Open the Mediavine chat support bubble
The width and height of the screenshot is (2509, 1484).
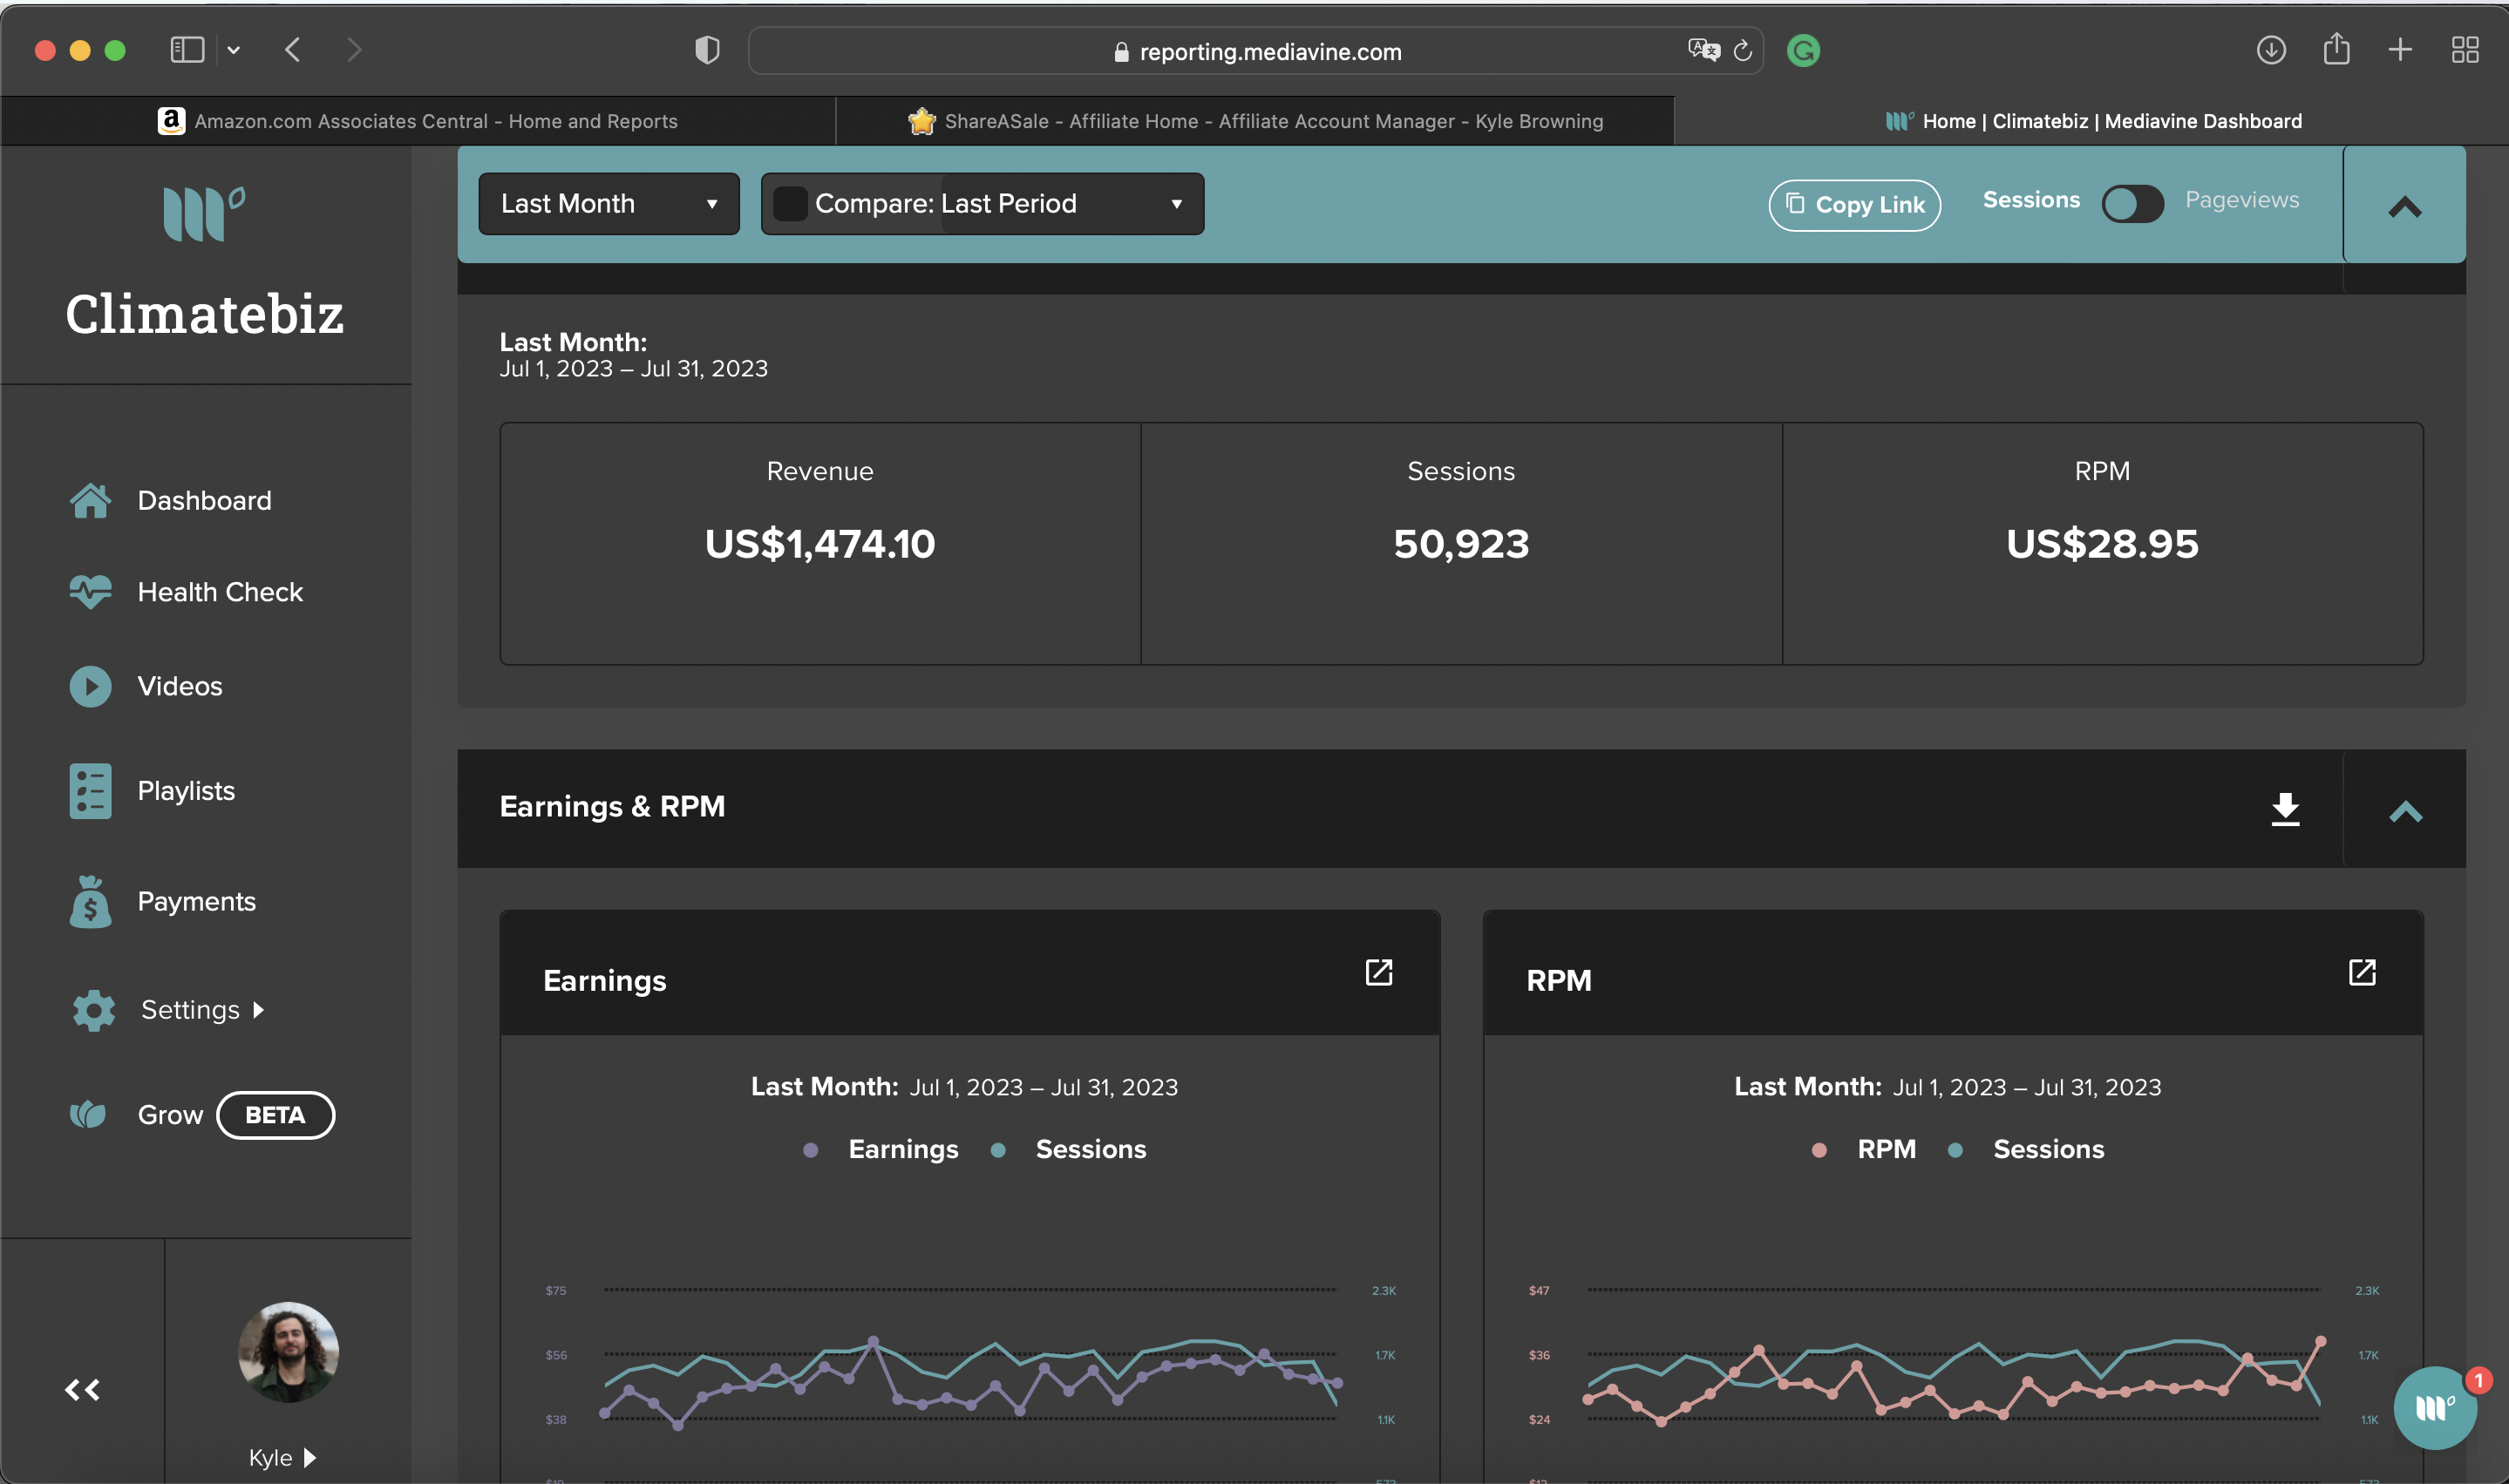(x=2435, y=1408)
